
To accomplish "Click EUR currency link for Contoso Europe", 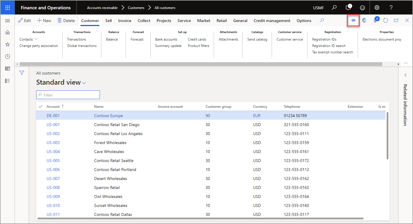I will click(257, 116).
